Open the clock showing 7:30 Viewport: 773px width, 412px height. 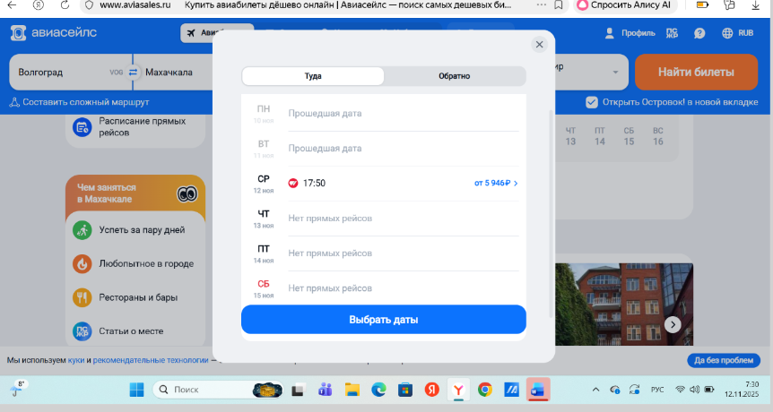(x=742, y=390)
